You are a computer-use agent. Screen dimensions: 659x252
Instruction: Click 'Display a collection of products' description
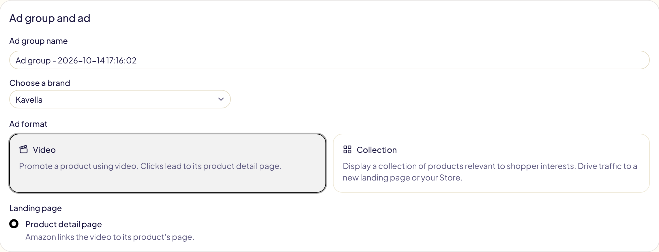pos(490,172)
